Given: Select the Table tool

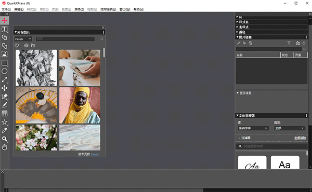Looking at the screenshot, I should coord(4,113).
